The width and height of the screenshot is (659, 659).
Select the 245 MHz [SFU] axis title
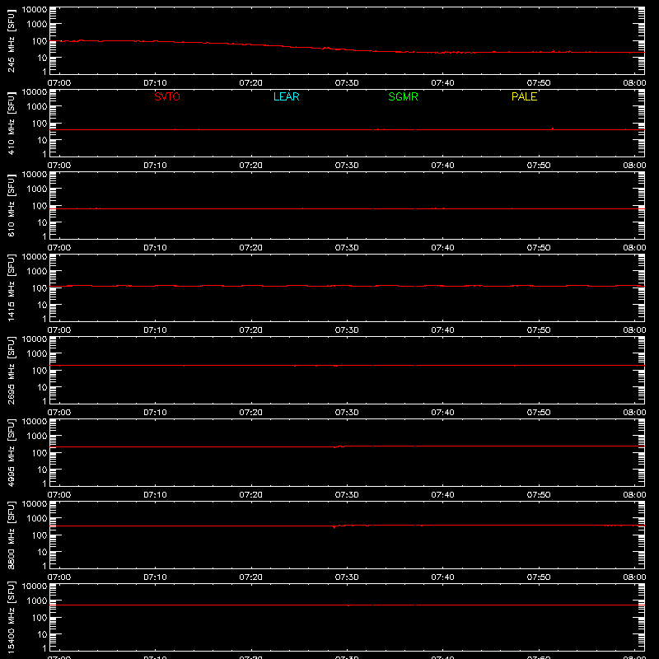pos(12,40)
